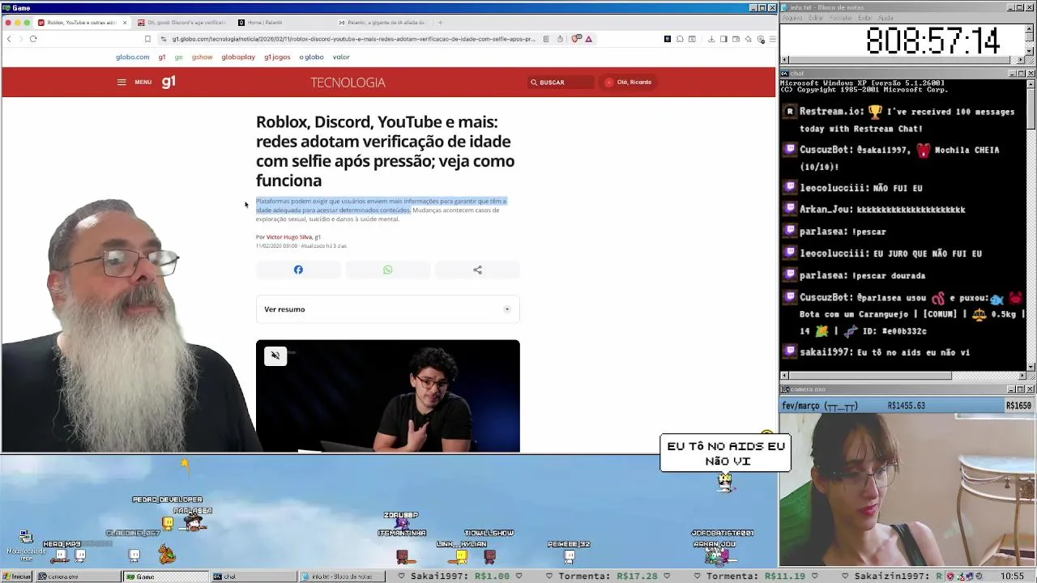Switch to Palantir gigante de IA tab
This screenshot has width=1037, height=583.
pos(382,23)
